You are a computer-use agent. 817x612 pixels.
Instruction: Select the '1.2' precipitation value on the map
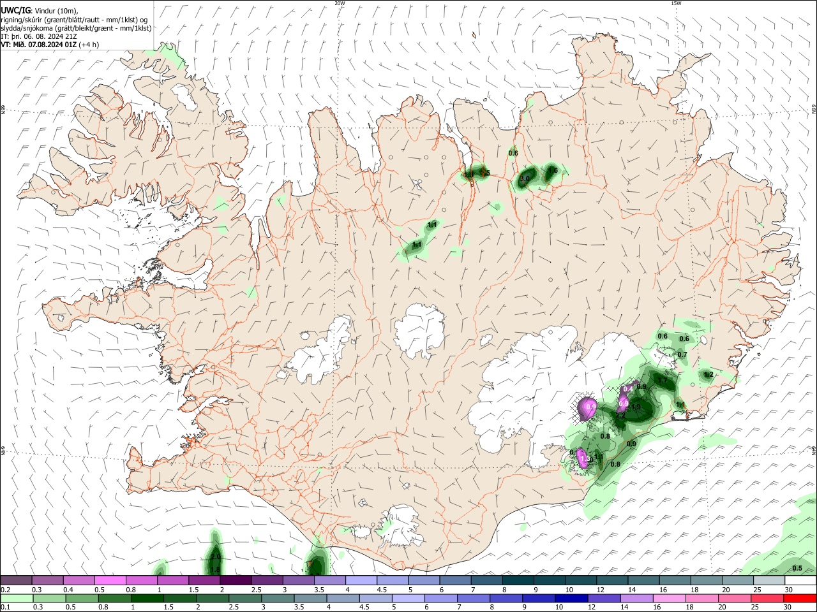(x=708, y=375)
